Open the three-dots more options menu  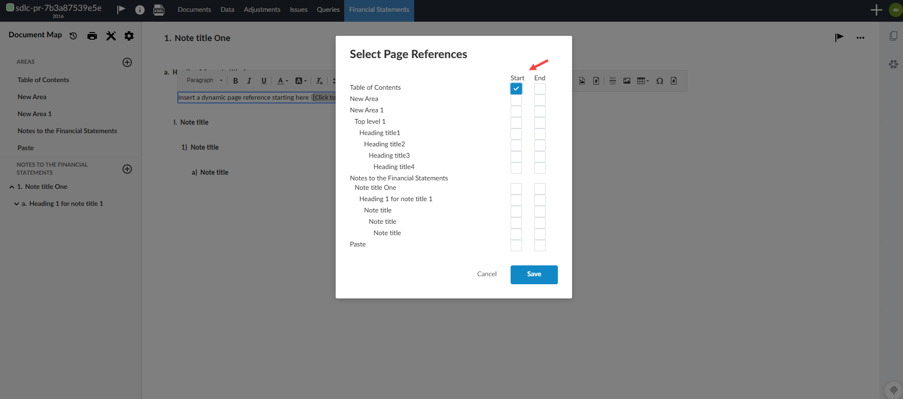(860, 38)
